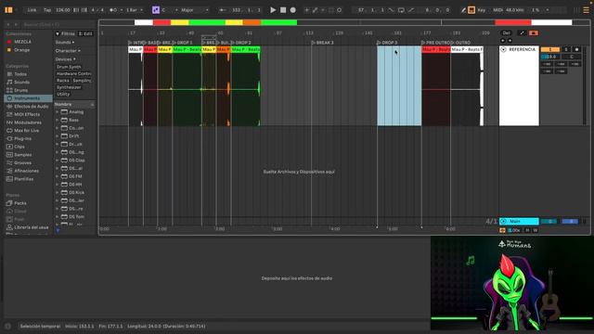Open Librería del usuario place
The image size is (594, 334).
[x=31, y=227]
